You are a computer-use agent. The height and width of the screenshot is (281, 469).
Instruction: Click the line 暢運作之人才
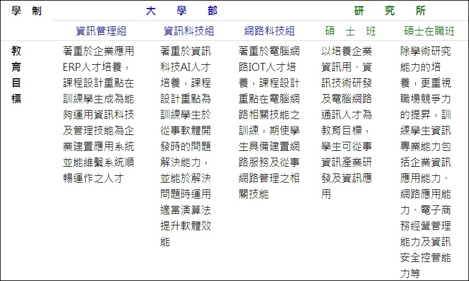(x=93, y=178)
